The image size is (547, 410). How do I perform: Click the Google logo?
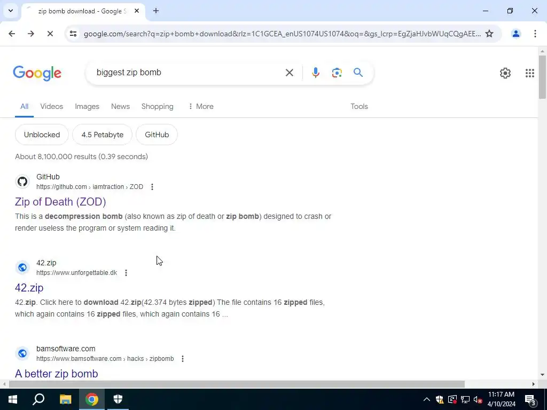coord(37,73)
